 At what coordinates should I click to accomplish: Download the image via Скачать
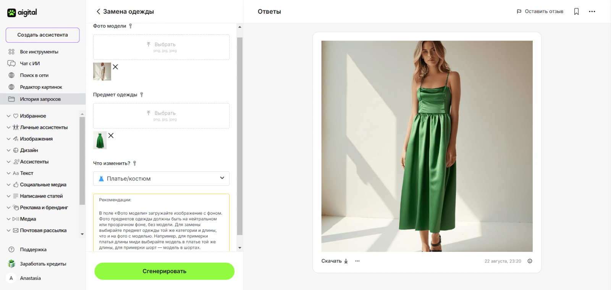335,261
